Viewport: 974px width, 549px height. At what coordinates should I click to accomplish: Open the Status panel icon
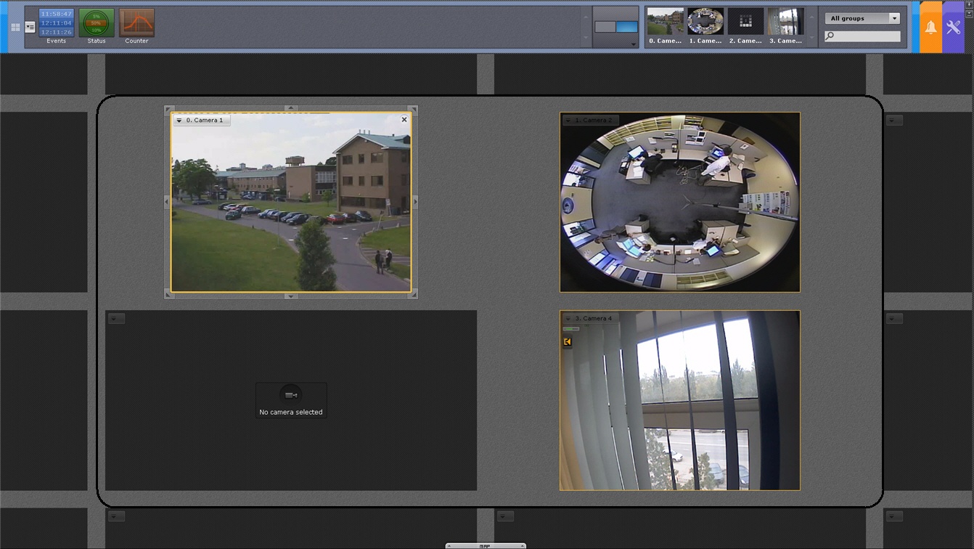click(97, 23)
